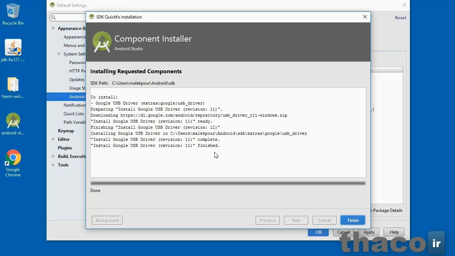The width and height of the screenshot is (455, 256).
Task: Select Quick Lists settings item
Action: point(74,114)
